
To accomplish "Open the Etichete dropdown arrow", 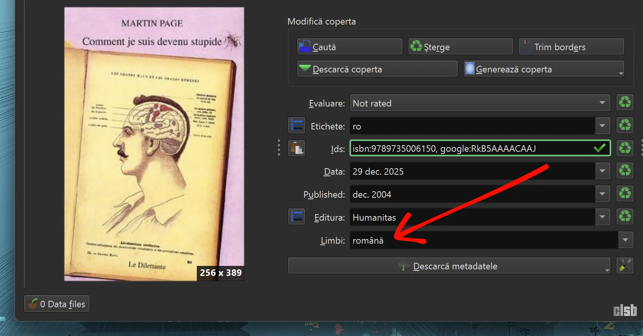I will pyautogui.click(x=602, y=126).
